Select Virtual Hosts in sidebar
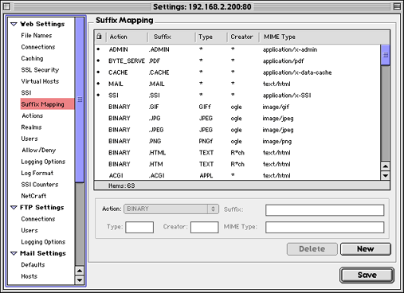Screen dimensions: 404x293 point(40,81)
